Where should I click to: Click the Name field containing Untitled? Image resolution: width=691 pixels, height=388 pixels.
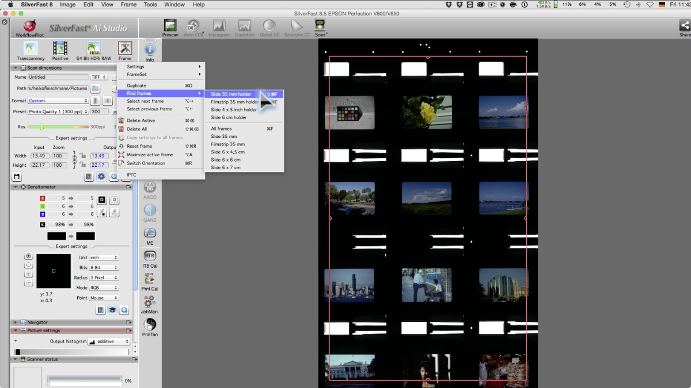[x=58, y=77]
